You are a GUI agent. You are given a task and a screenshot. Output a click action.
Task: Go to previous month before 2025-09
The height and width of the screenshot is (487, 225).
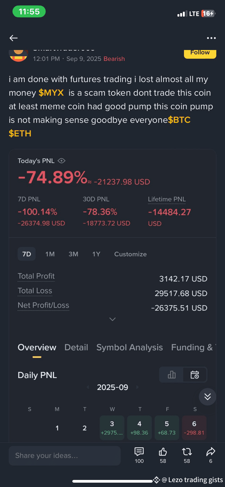[88, 387]
